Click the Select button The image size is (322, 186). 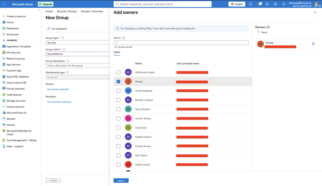(121, 181)
